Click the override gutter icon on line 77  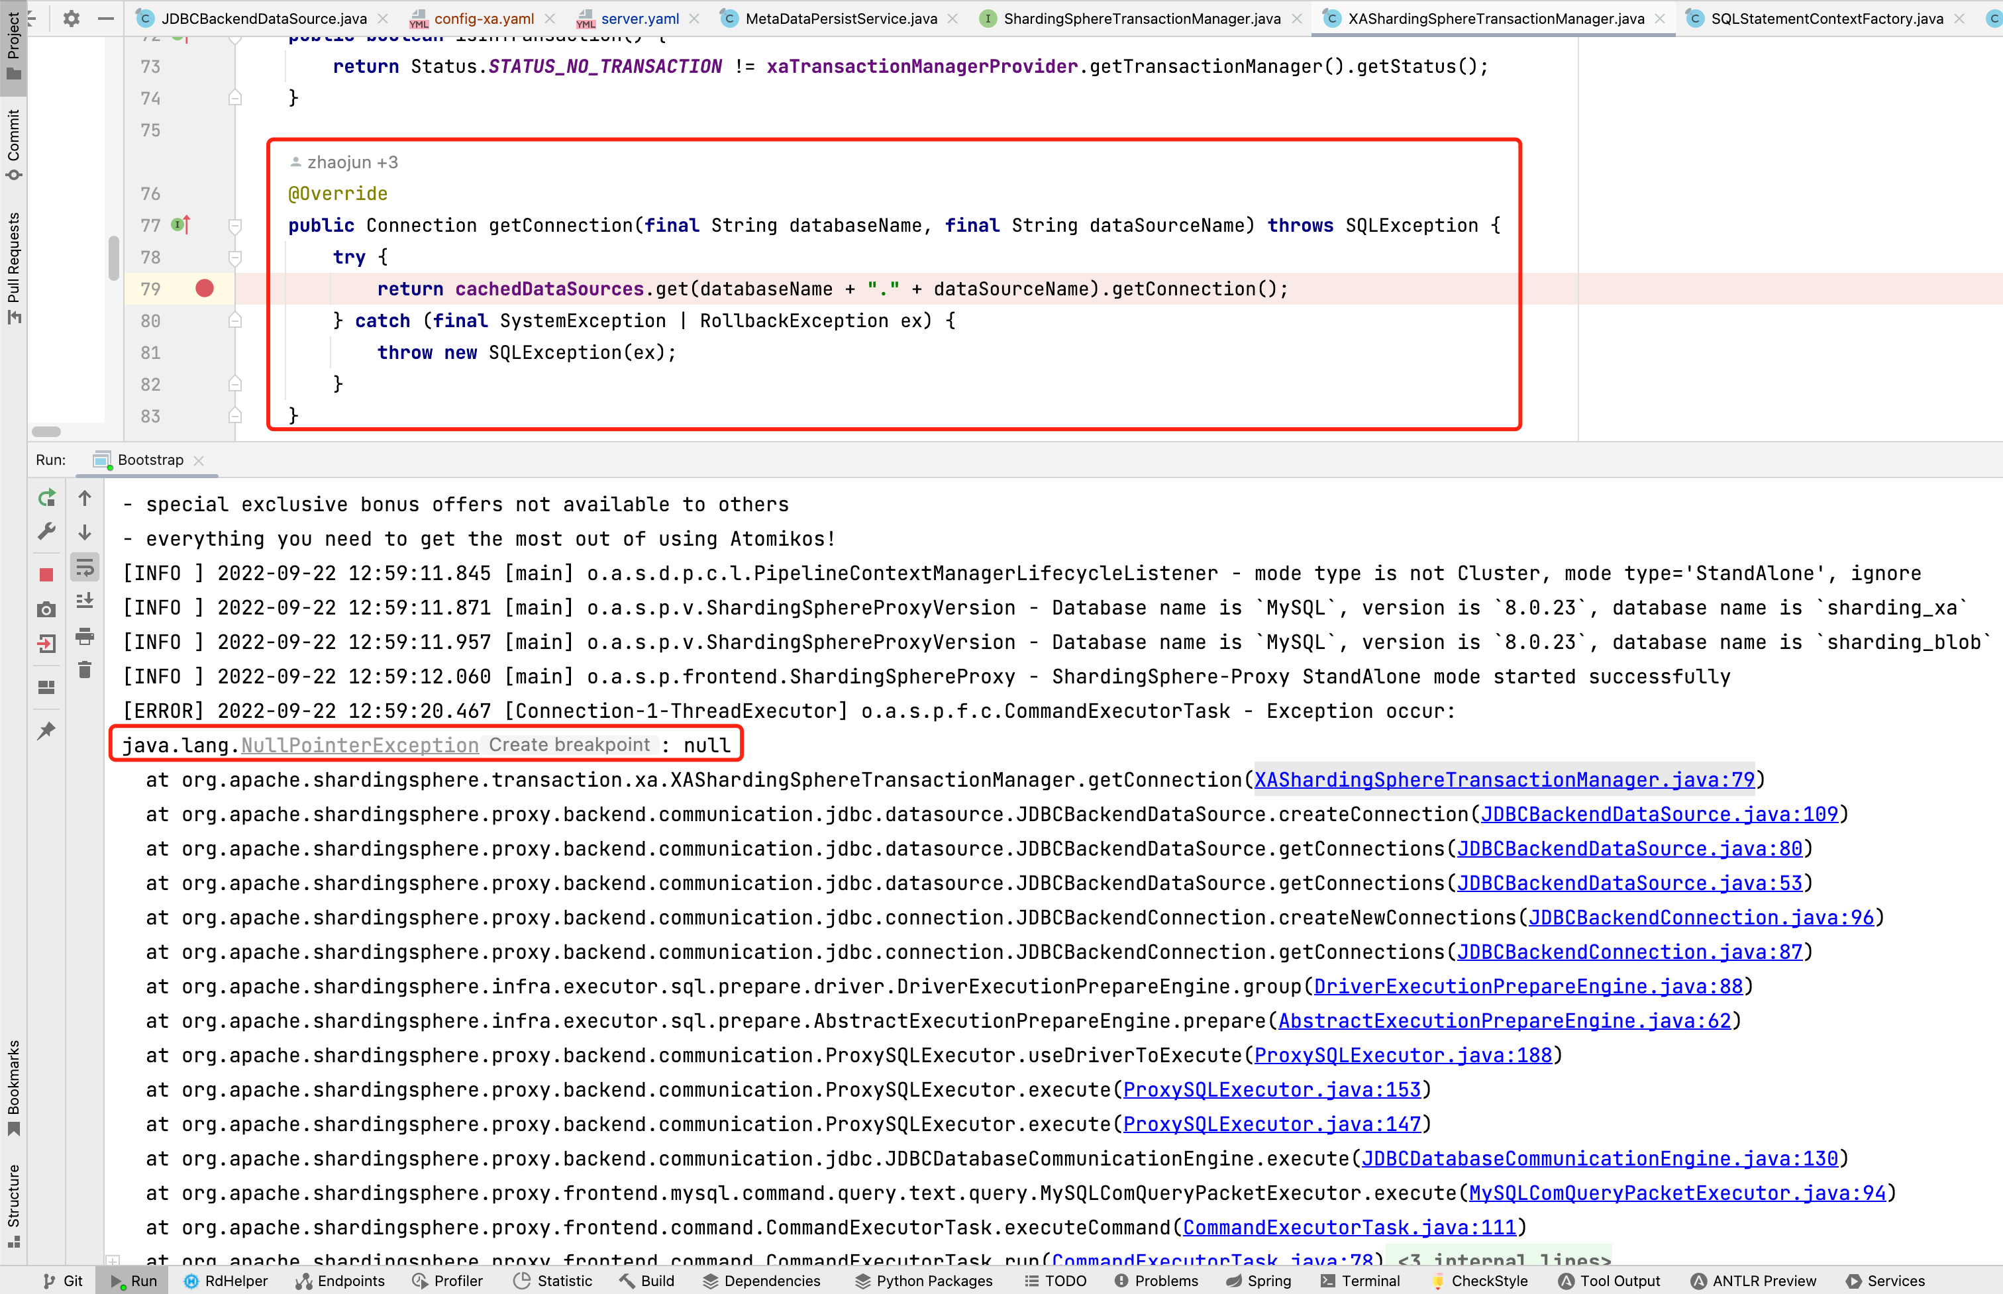coord(180,225)
